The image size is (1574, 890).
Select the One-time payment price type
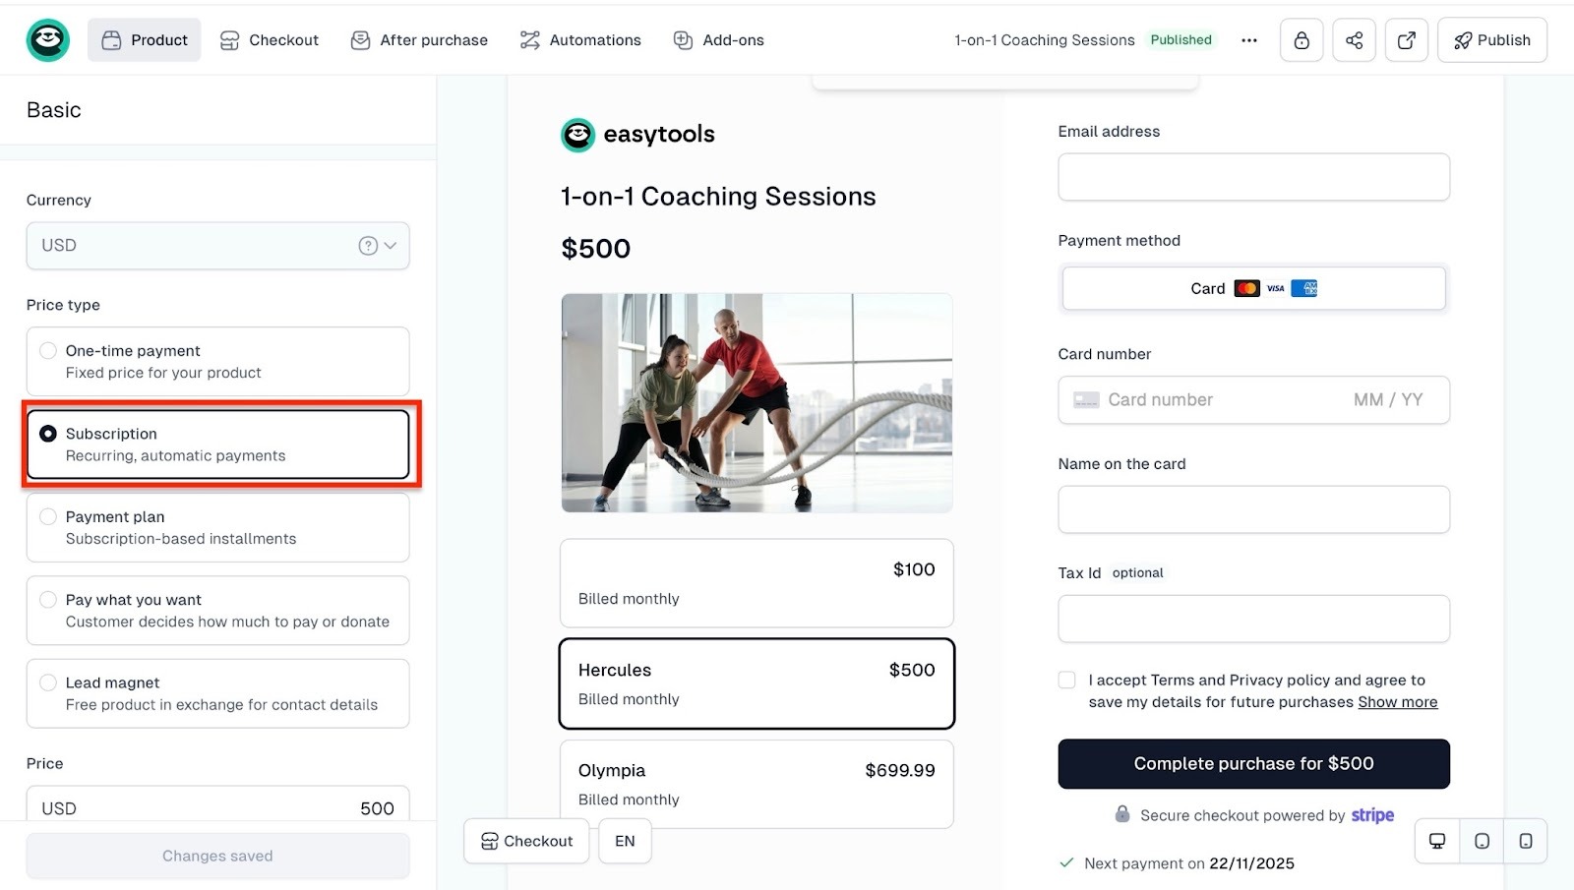tap(217, 362)
